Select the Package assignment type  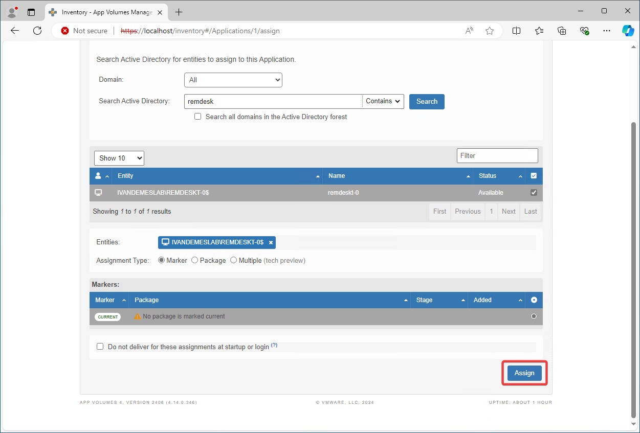click(194, 260)
